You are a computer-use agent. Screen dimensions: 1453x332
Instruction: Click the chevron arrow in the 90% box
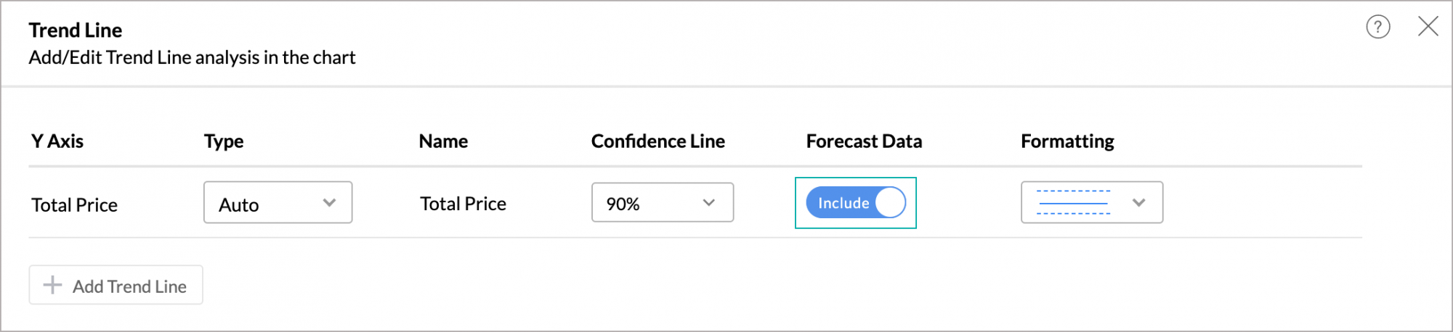click(x=709, y=203)
